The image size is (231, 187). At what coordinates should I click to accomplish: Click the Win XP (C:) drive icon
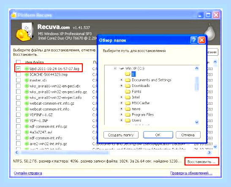pyautogui.click(x=121, y=68)
